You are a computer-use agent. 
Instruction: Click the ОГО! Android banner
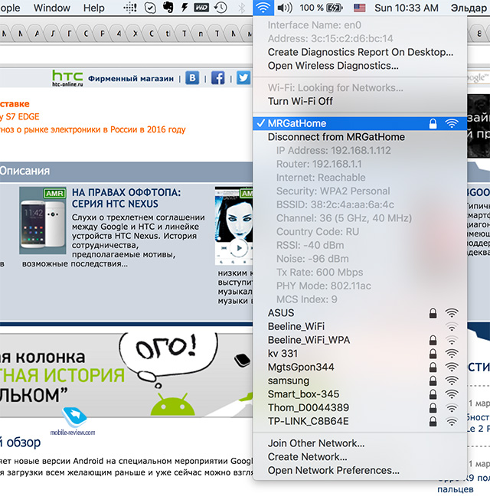[x=126, y=374]
